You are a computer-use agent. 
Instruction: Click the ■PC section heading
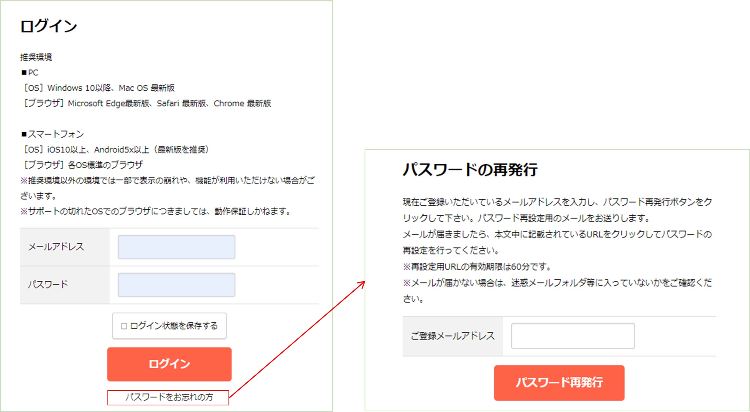(30, 73)
